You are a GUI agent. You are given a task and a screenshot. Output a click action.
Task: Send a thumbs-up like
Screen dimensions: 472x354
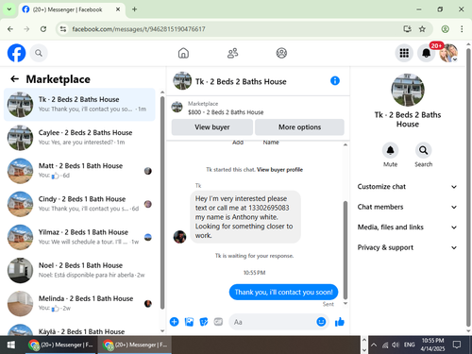coord(340,322)
